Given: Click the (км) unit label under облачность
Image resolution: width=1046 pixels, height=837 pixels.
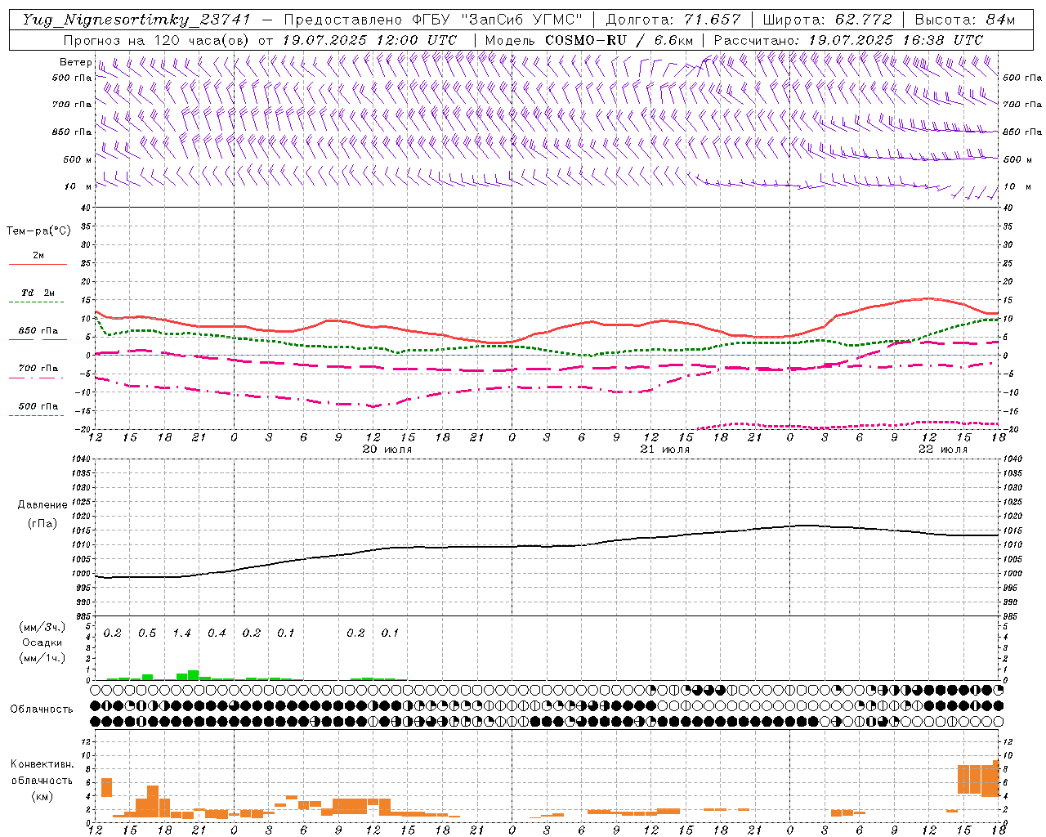Looking at the screenshot, I should coord(42,796).
